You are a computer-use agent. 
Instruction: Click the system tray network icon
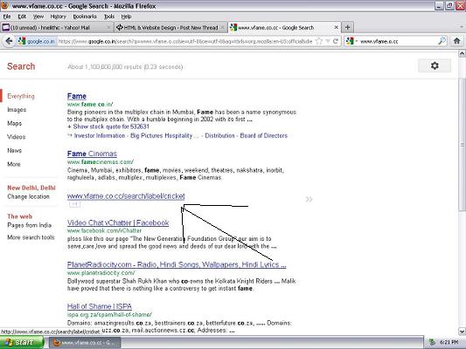[x=432, y=342]
